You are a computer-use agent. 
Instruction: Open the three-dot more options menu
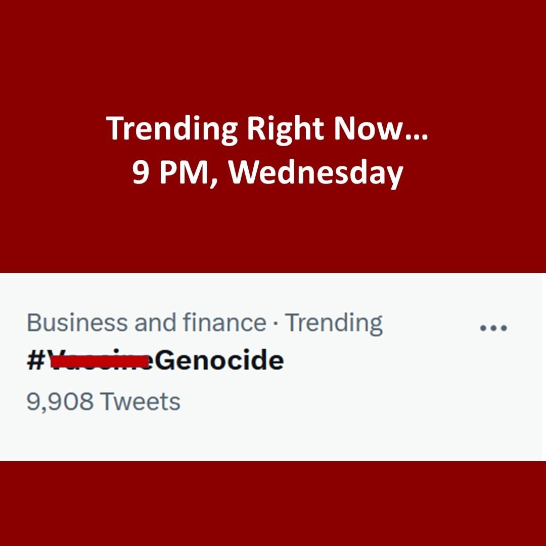[x=493, y=328]
